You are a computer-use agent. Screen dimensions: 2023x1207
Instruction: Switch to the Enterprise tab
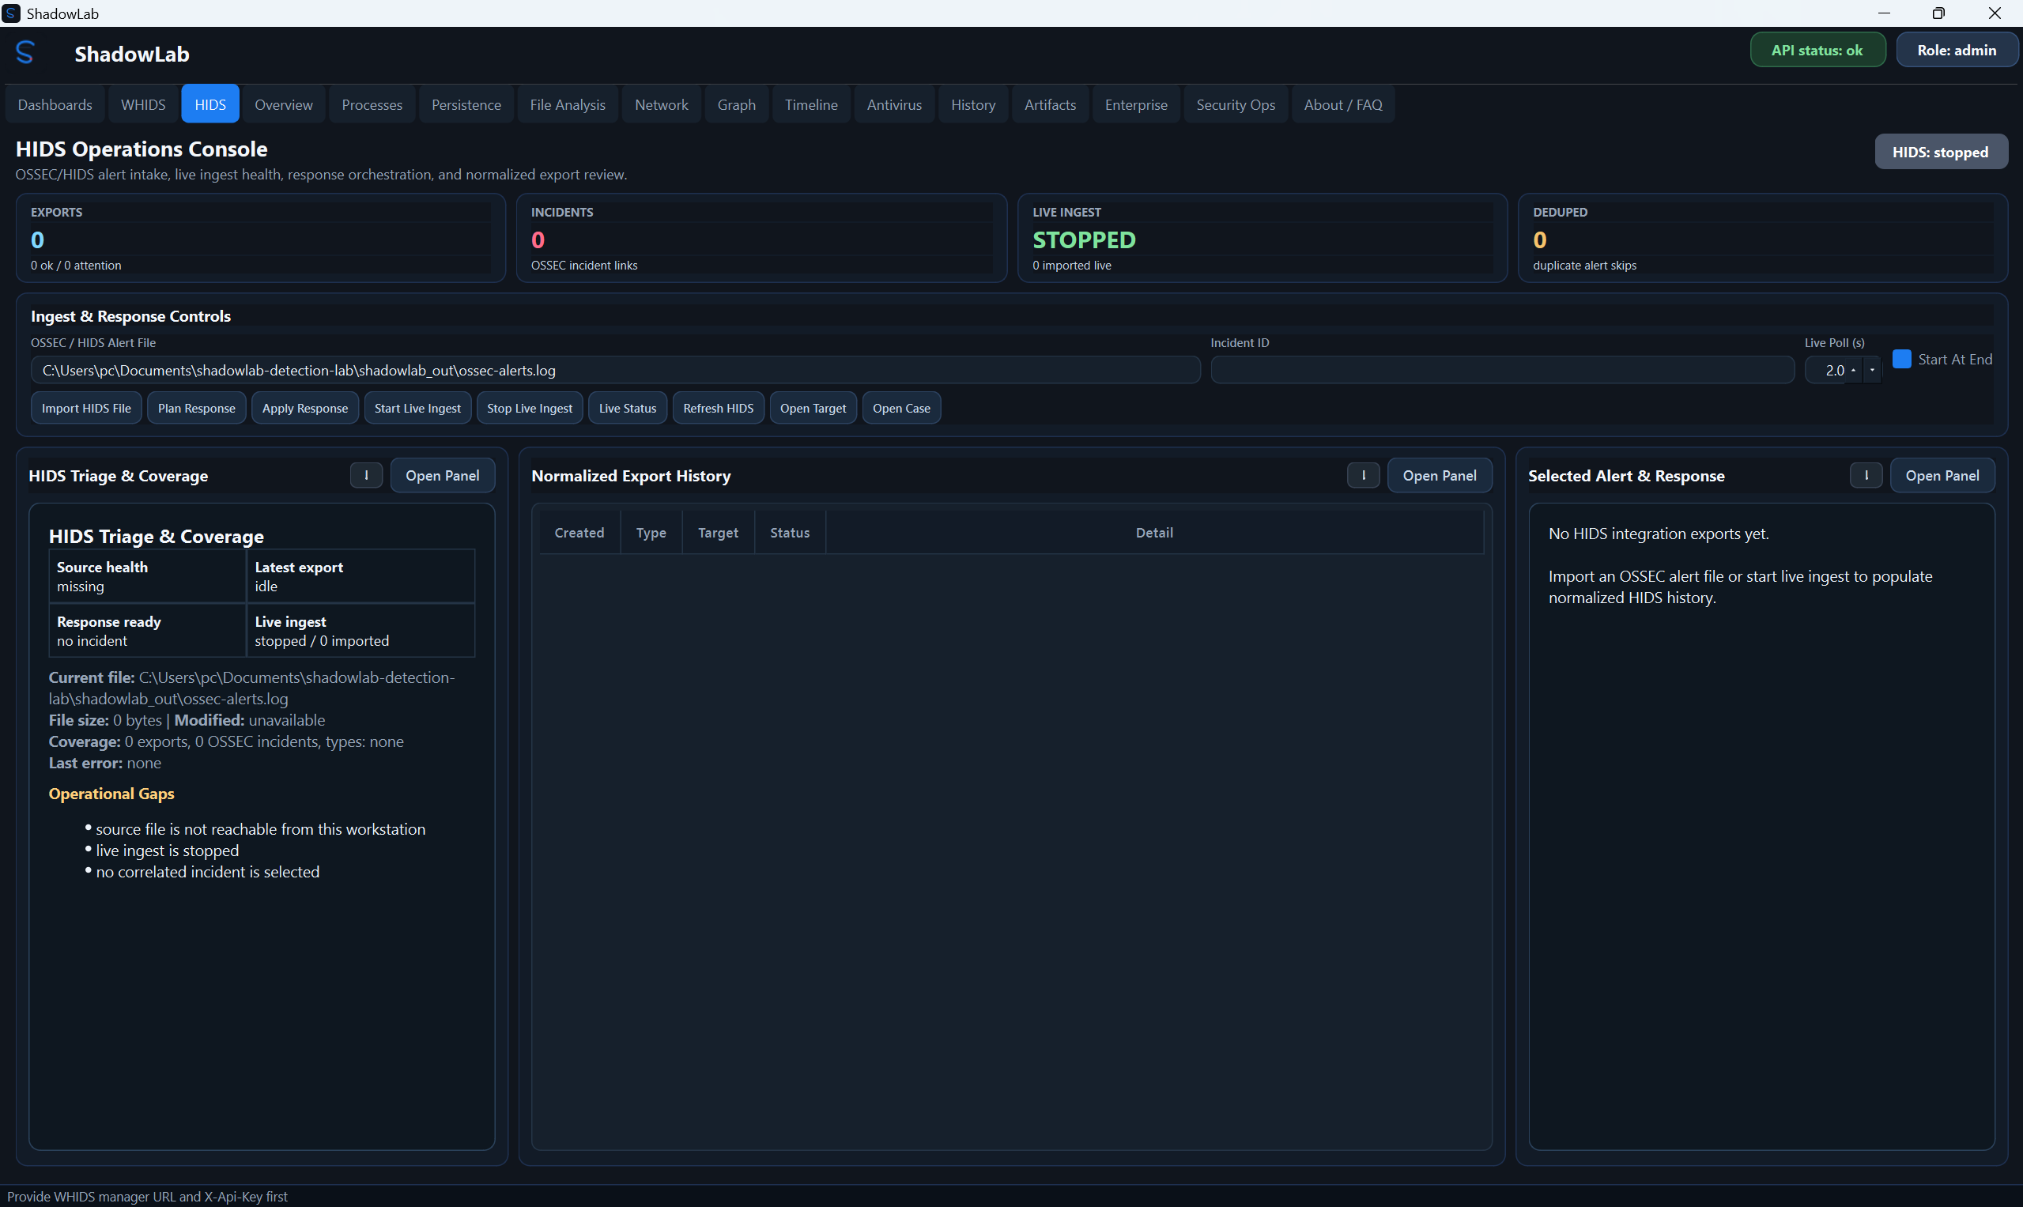point(1136,104)
